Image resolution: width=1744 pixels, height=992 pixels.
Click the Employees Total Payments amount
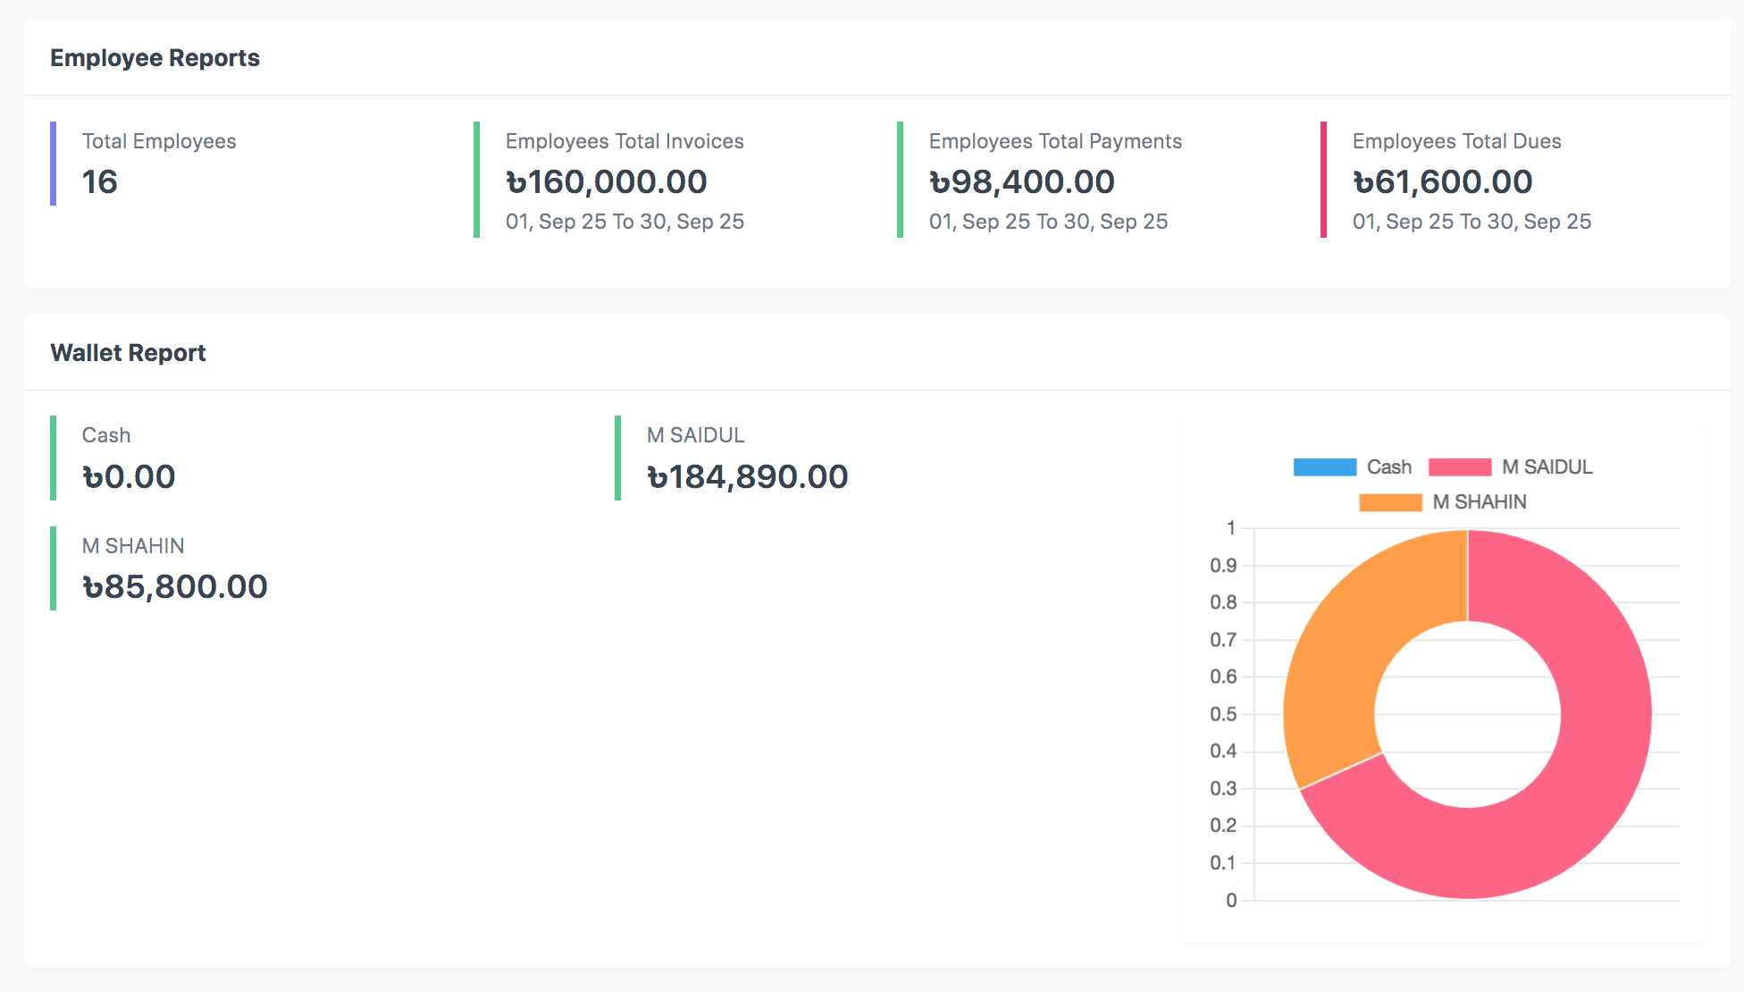(x=1022, y=182)
